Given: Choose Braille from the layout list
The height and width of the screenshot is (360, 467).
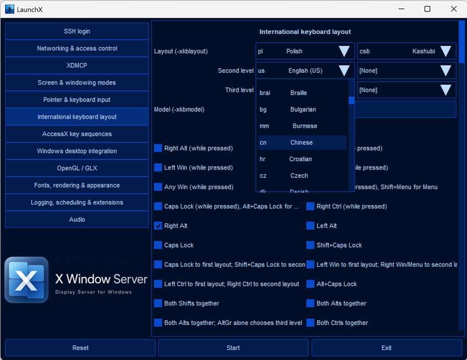Looking at the screenshot, I should tap(302, 93).
